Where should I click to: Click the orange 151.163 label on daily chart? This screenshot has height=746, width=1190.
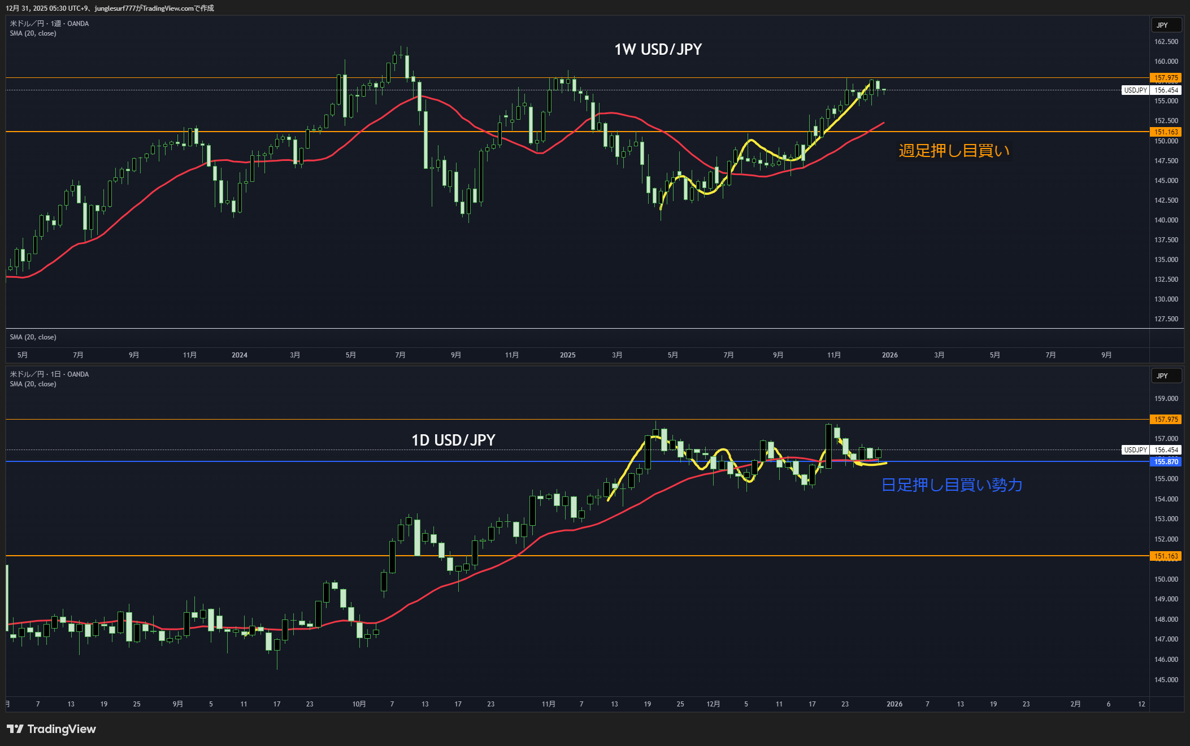tap(1165, 556)
